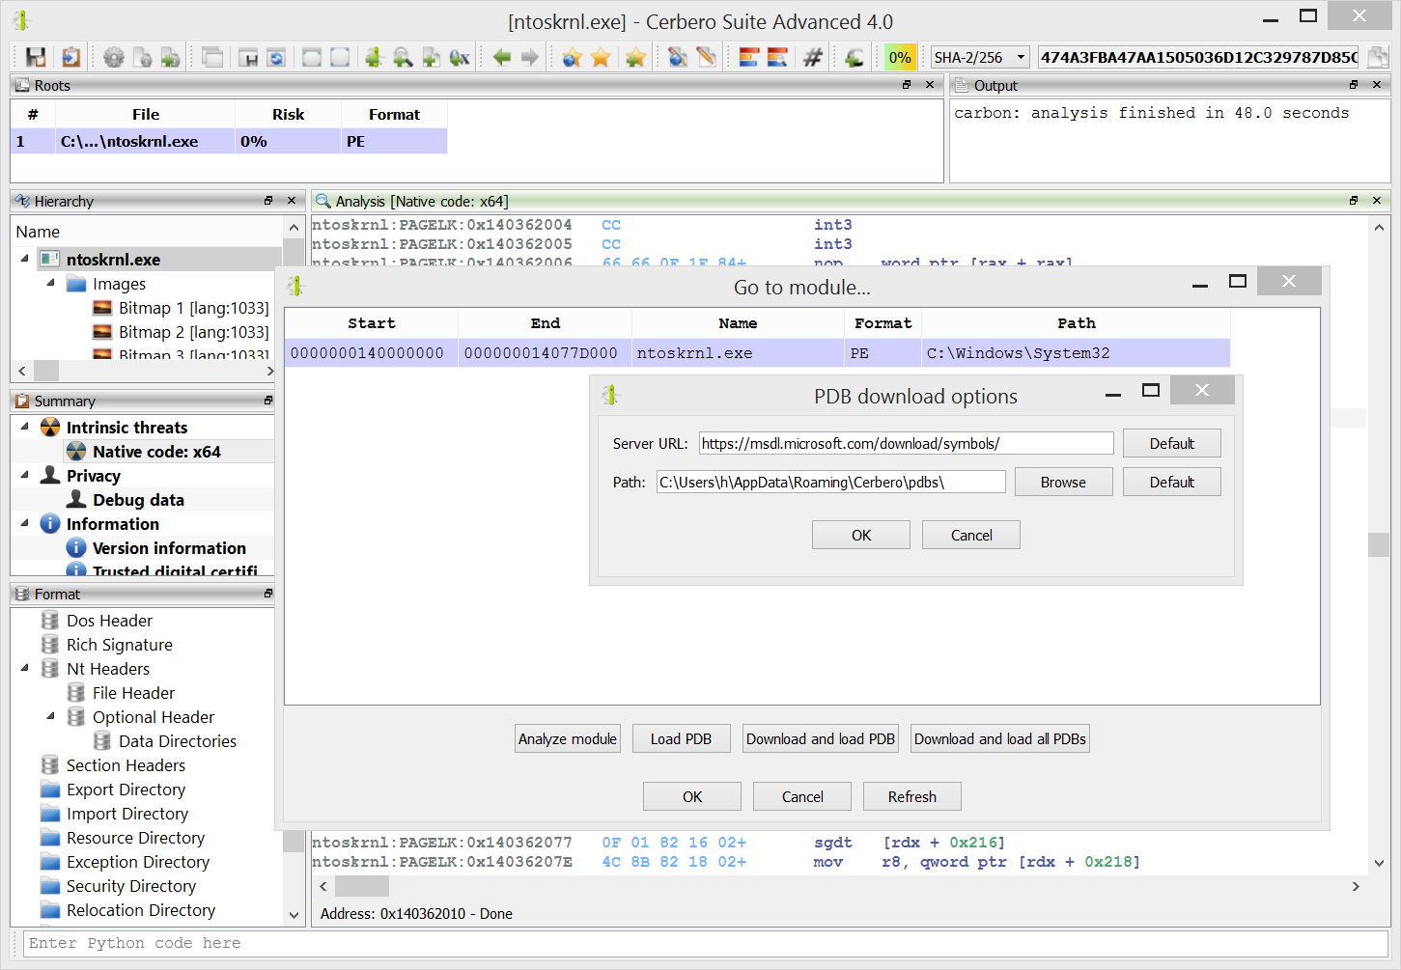Click the clipboard paste icon in toolbar

pos(70,57)
